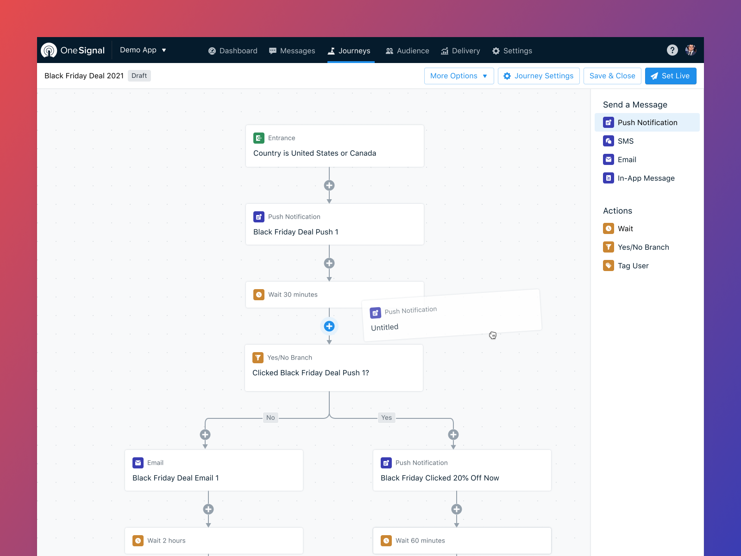Choose the Tag User action

pos(633,265)
